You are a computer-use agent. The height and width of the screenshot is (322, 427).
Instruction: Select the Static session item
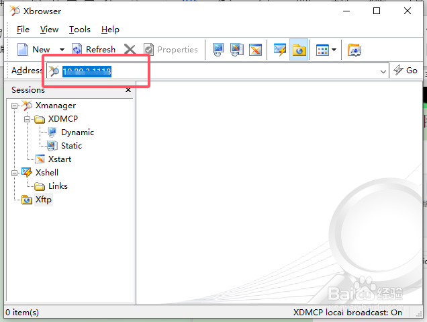(x=71, y=146)
